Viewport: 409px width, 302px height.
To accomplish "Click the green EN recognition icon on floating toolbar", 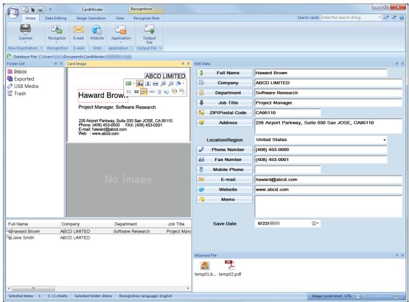I will click(129, 83).
